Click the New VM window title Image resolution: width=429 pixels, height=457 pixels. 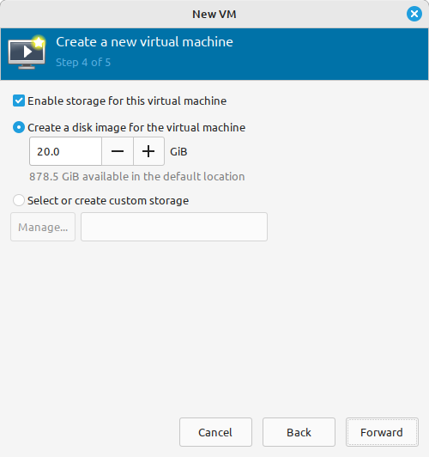pyautogui.click(x=214, y=15)
